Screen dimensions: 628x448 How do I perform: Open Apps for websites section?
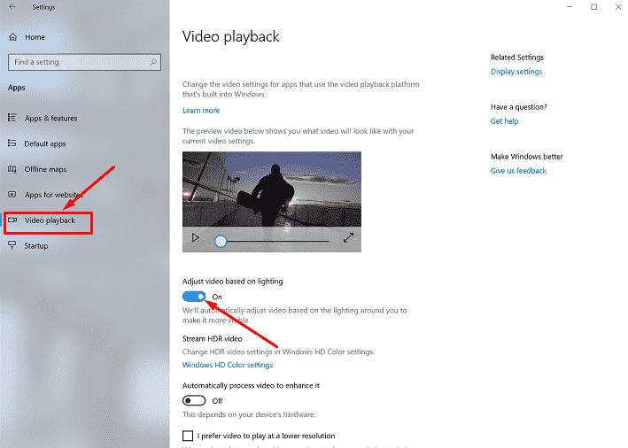(x=54, y=195)
